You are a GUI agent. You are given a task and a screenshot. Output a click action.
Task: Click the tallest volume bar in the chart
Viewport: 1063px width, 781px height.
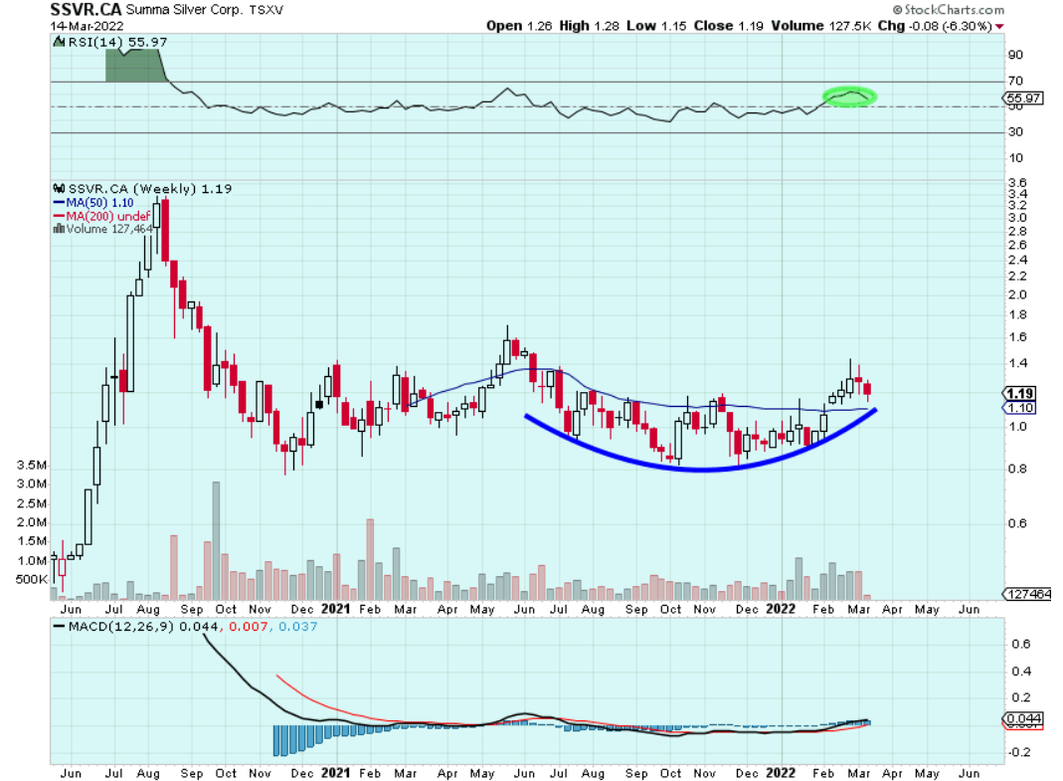click(216, 541)
